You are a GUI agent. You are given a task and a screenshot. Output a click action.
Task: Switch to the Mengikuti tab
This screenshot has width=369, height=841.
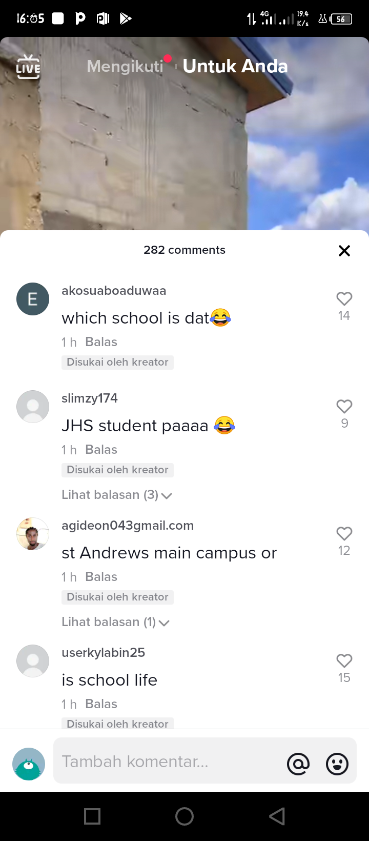tap(125, 66)
